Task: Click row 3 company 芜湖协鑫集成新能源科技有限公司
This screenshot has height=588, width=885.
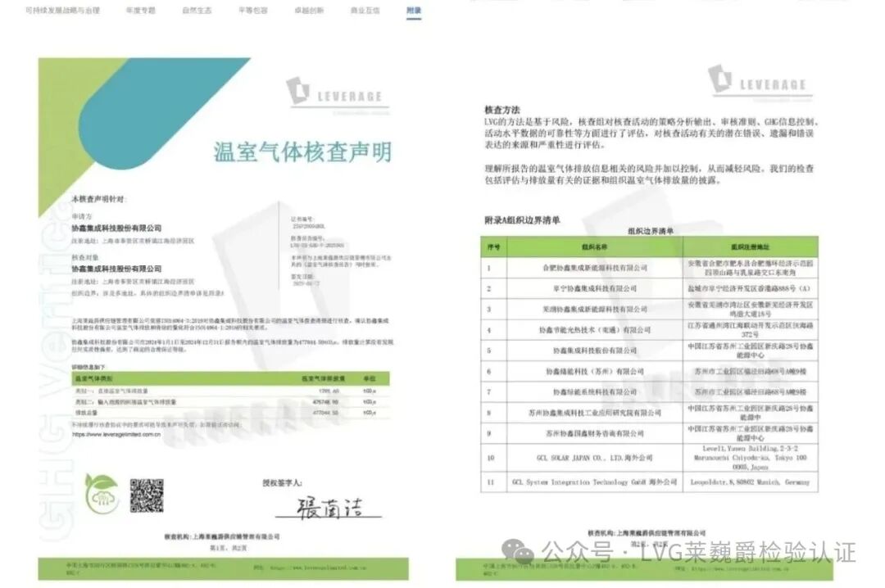Action: pos(595,310)
